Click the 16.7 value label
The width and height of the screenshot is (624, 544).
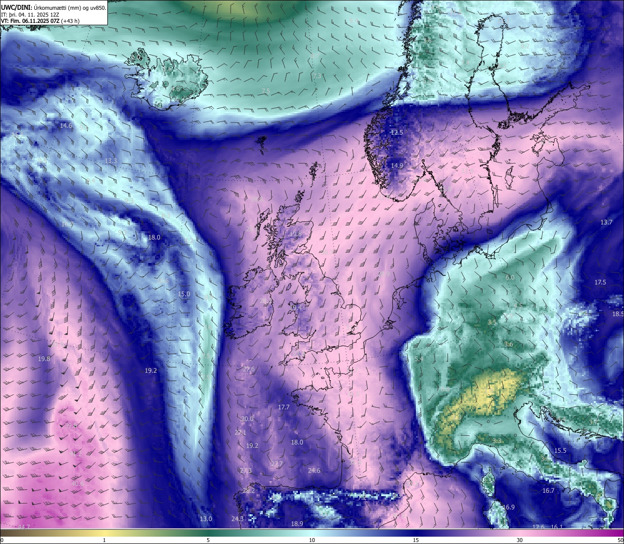pos(548,491)
